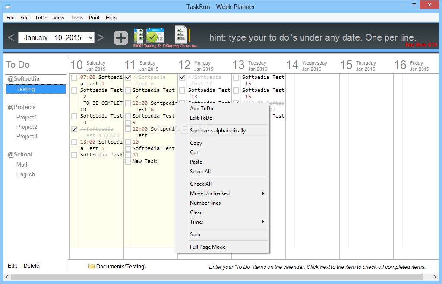Click the partially hidden checklist toolbar icon
The width and height of the screenshot is (442, 284).
click(138, 36)
